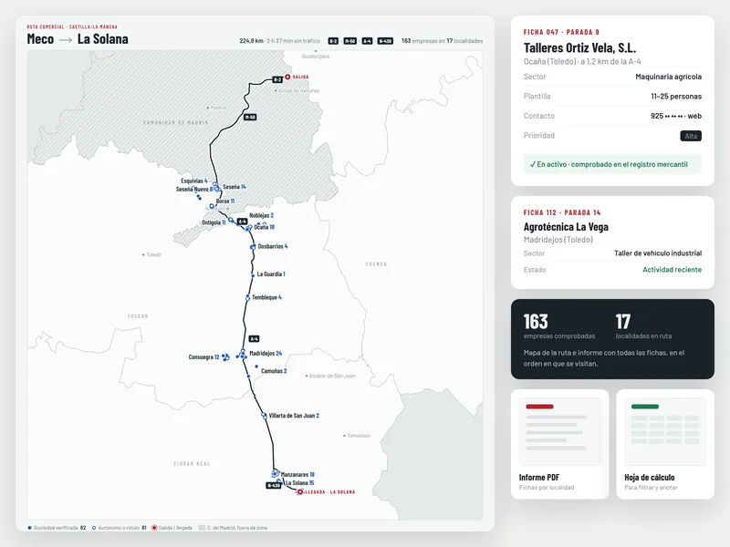Click the 11–25 personas plantilla value
The image size is (730, 547).
(x=676, y=97)
